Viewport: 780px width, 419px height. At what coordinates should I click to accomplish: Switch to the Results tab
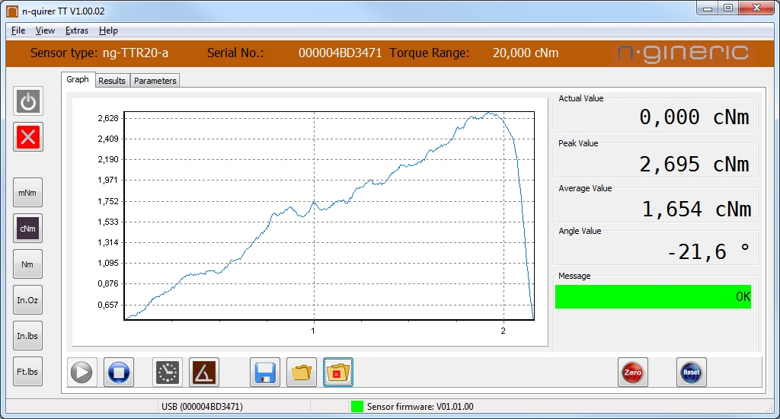[x=112, y=81]
